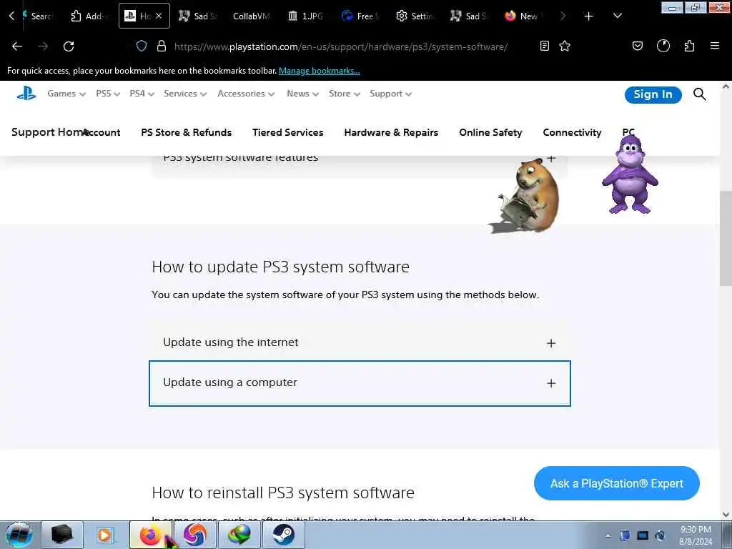The image size is (732, 549).
Task: Expand the Update using a computer section
Action: (360, 383)
